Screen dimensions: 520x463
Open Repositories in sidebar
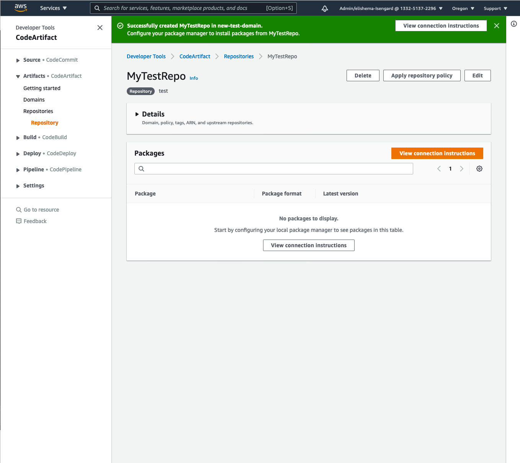tap(38, 111)
